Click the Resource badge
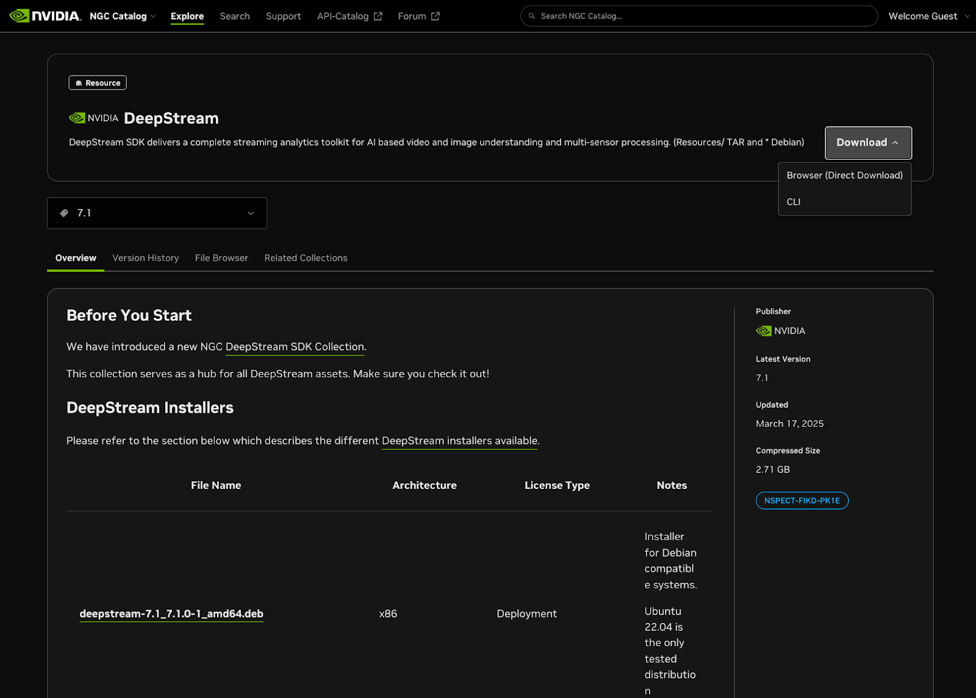Viewport: 976px width, 698px height. click(98, 82)
